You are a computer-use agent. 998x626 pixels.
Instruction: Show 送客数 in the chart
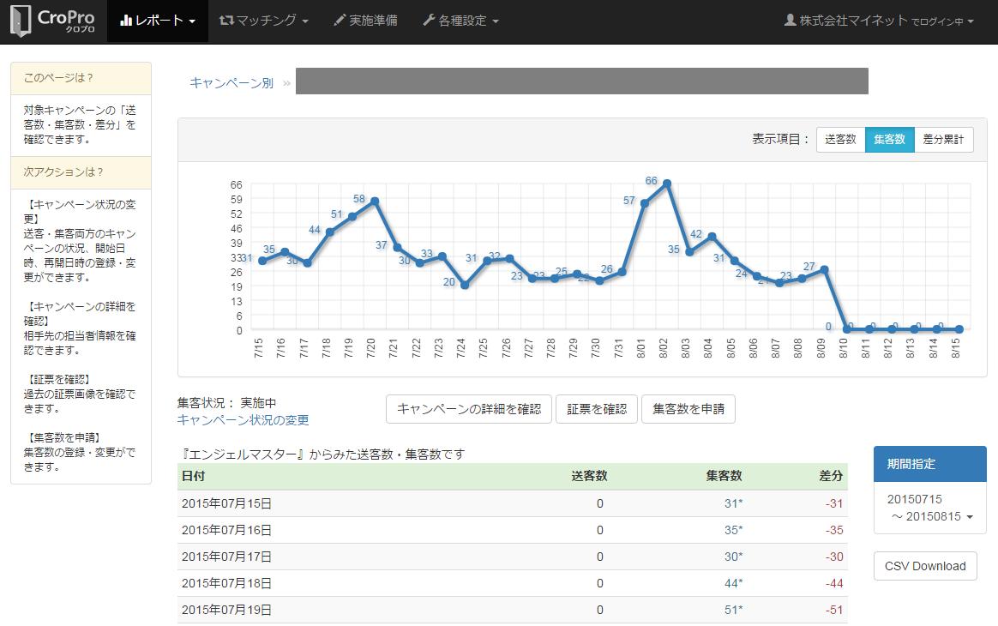point(840,139)
